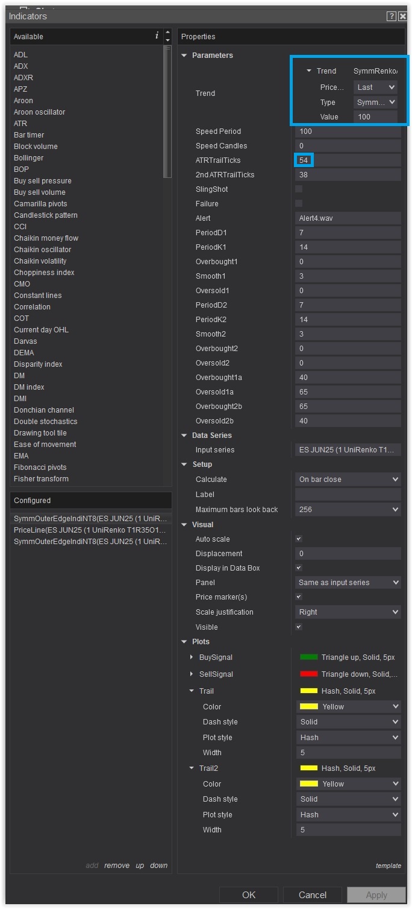Enable the SlingShot checkbox
This screenshot has height=909, width=412.
[299, 189]
